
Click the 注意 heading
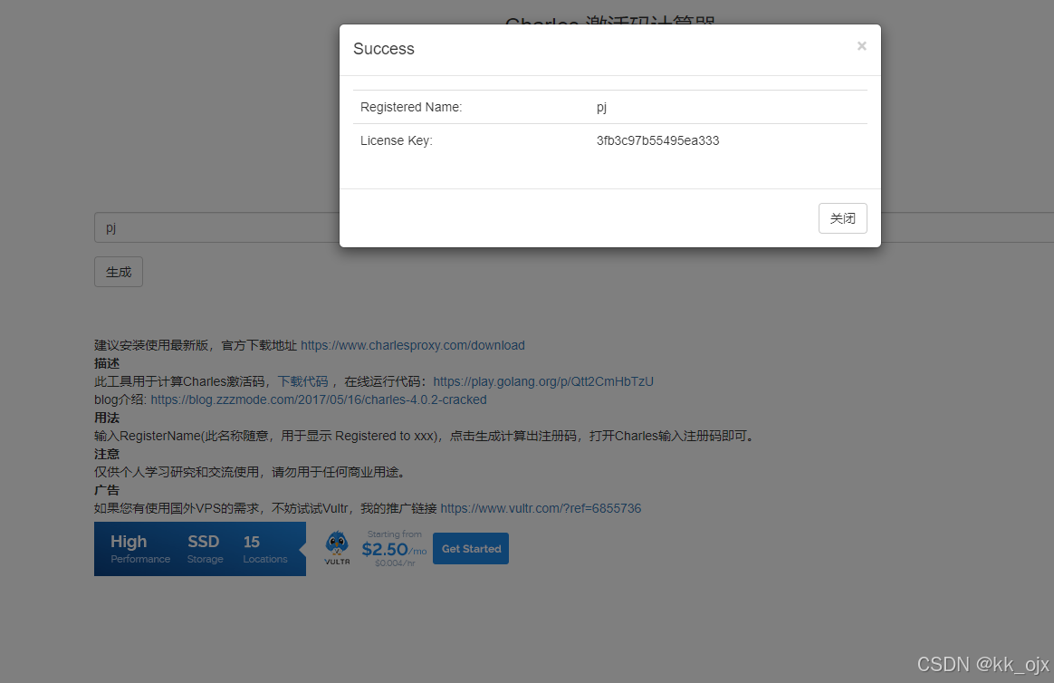107,455
